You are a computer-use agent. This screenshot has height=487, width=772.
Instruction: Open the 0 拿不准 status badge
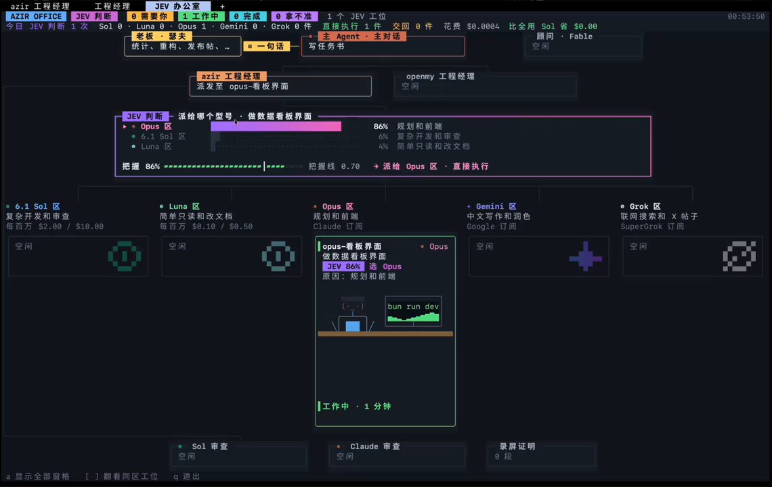(295, 16)
